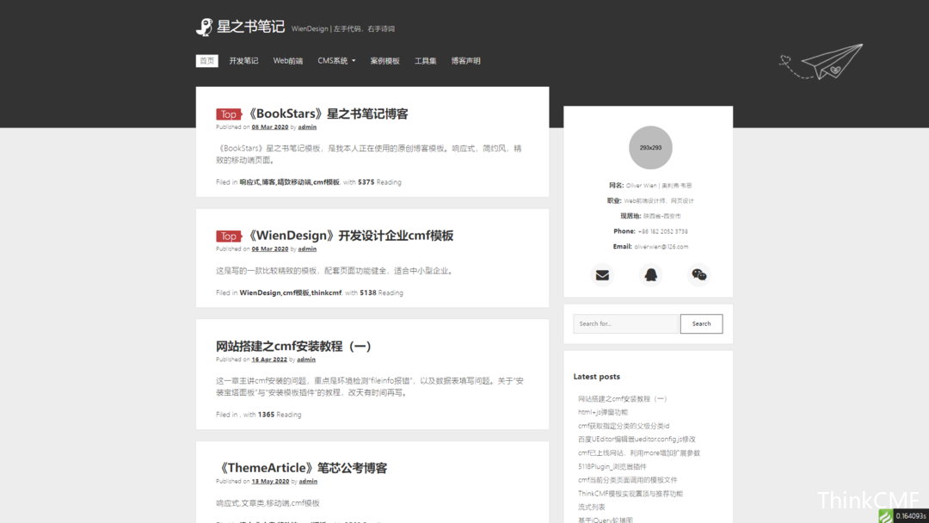Expand the CMS系统 dropdown menu

(x=336, y=61)
